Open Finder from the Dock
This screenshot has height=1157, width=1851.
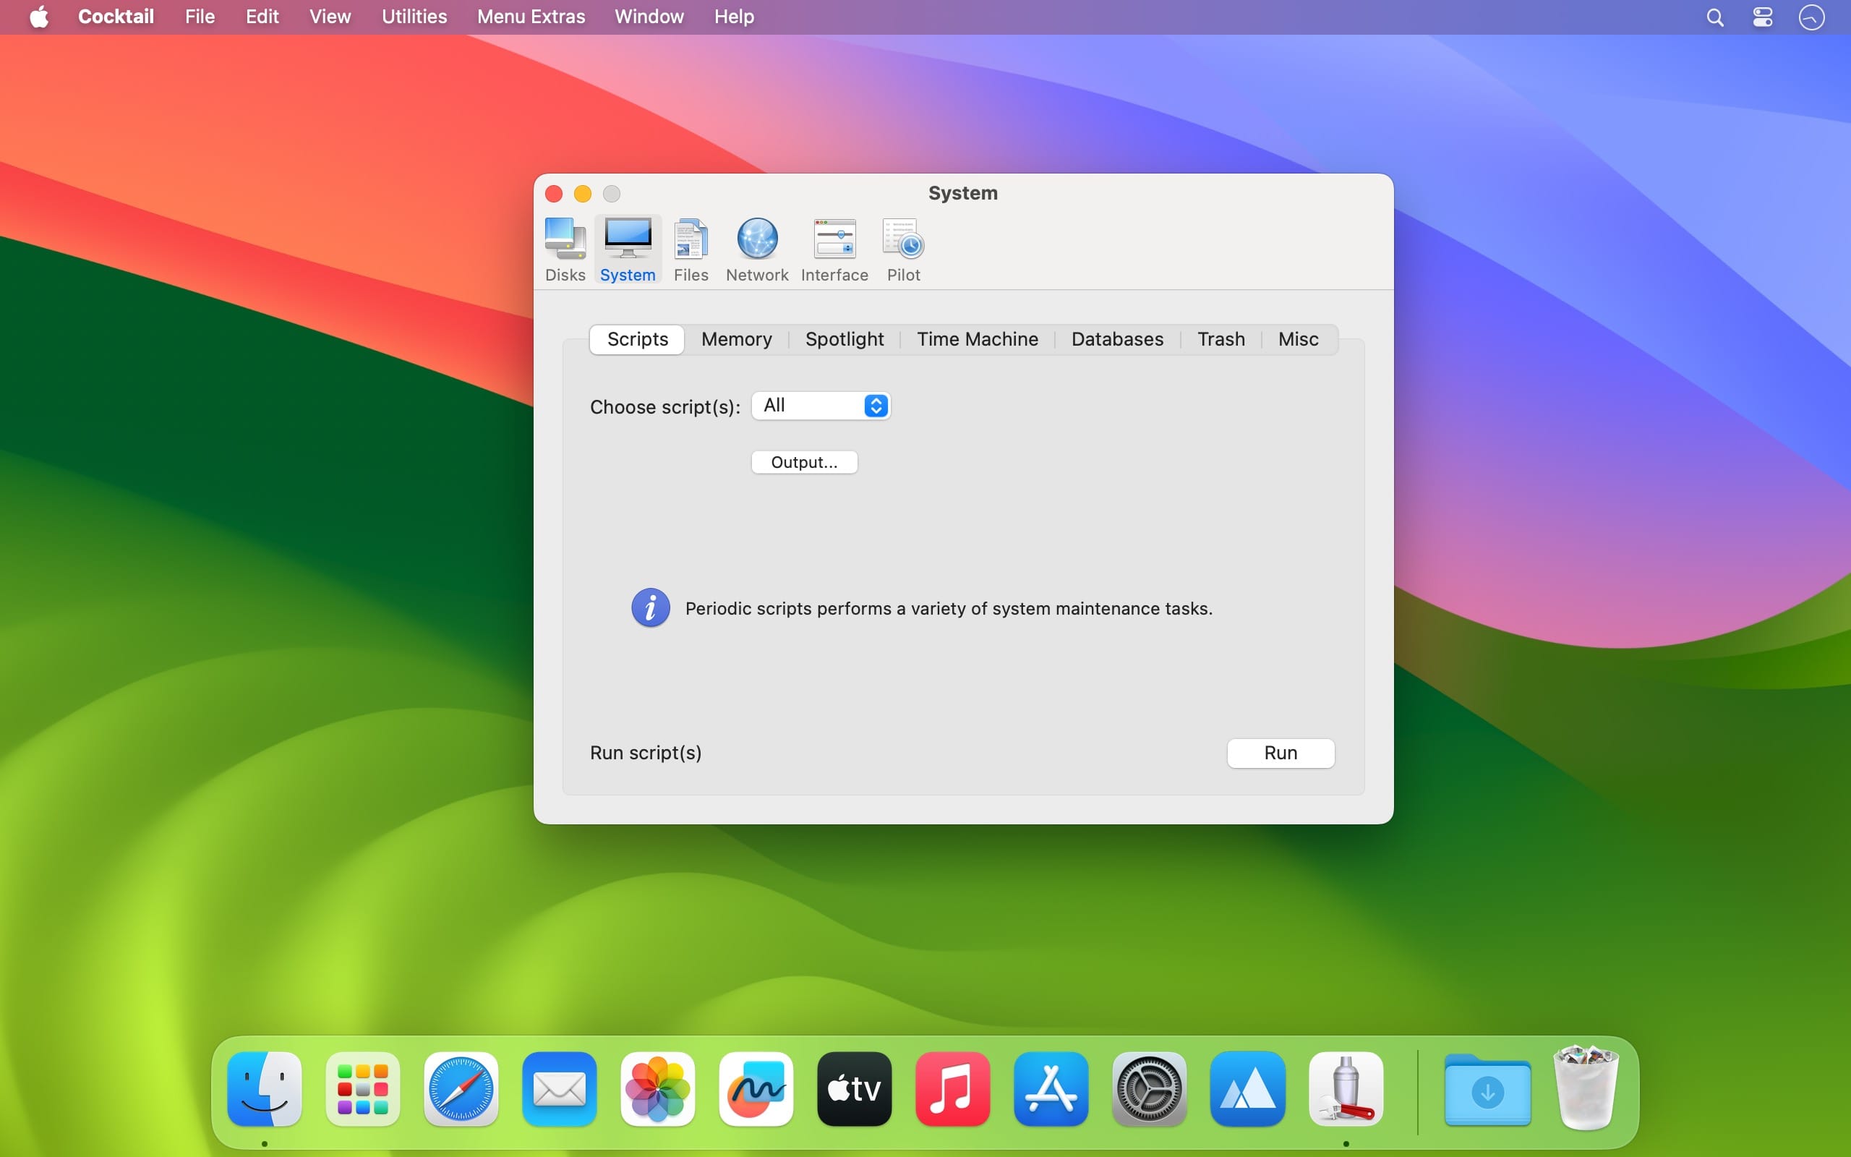point(265,1089)
